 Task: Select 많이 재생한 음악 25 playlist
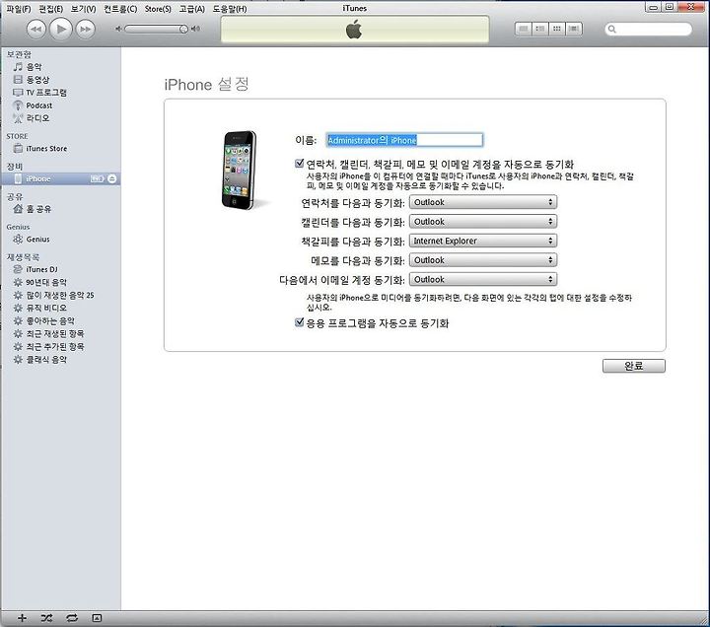60,295
